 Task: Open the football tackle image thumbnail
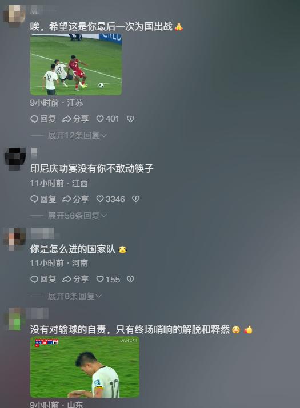coord(76,64)
